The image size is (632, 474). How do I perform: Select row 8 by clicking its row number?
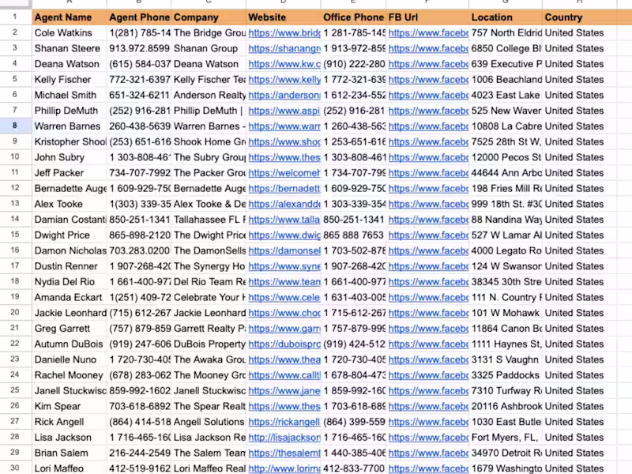[16, 126]
